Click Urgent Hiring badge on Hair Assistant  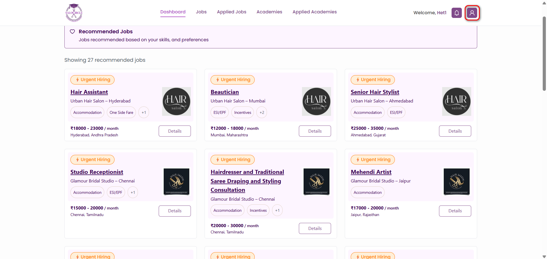point(92,80)
